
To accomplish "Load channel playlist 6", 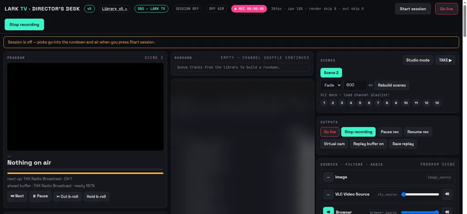I will click(x=368, y=103).
